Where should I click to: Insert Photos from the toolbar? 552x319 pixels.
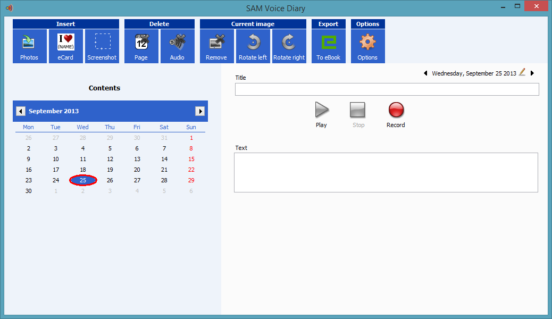tap(30, 46)
